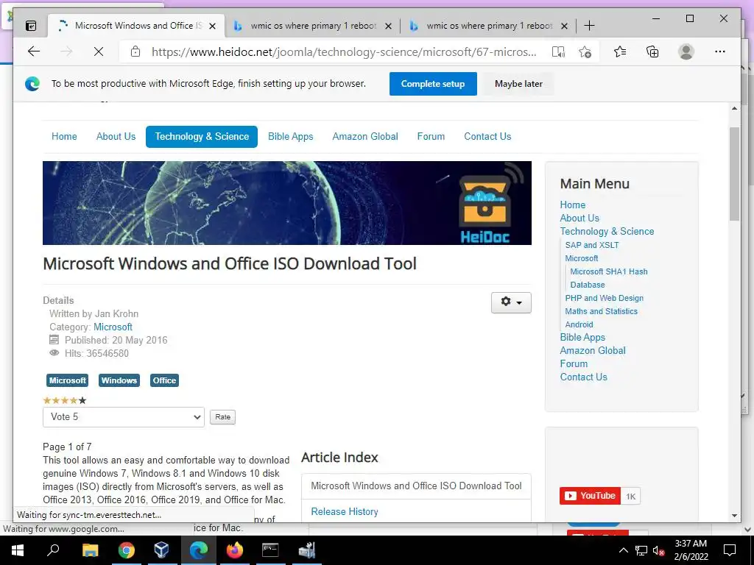Close the Microsoft Windows and Office tab
The width and height of the screenshot is (754, 565).
pos(212,26)
